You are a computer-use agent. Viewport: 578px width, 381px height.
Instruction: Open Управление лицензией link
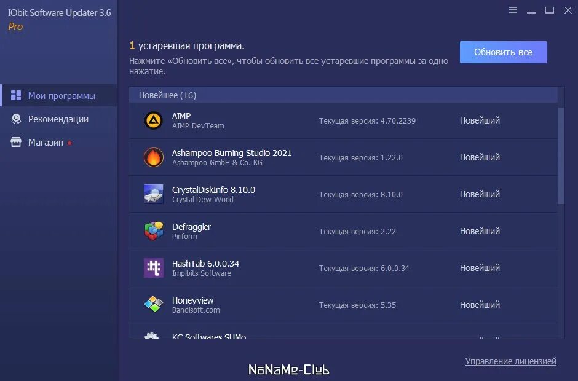coord(510,361)
